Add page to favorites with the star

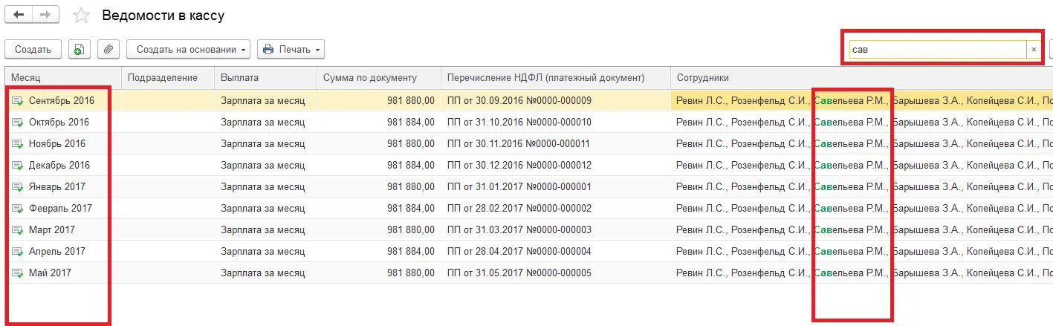click(82, 16)
